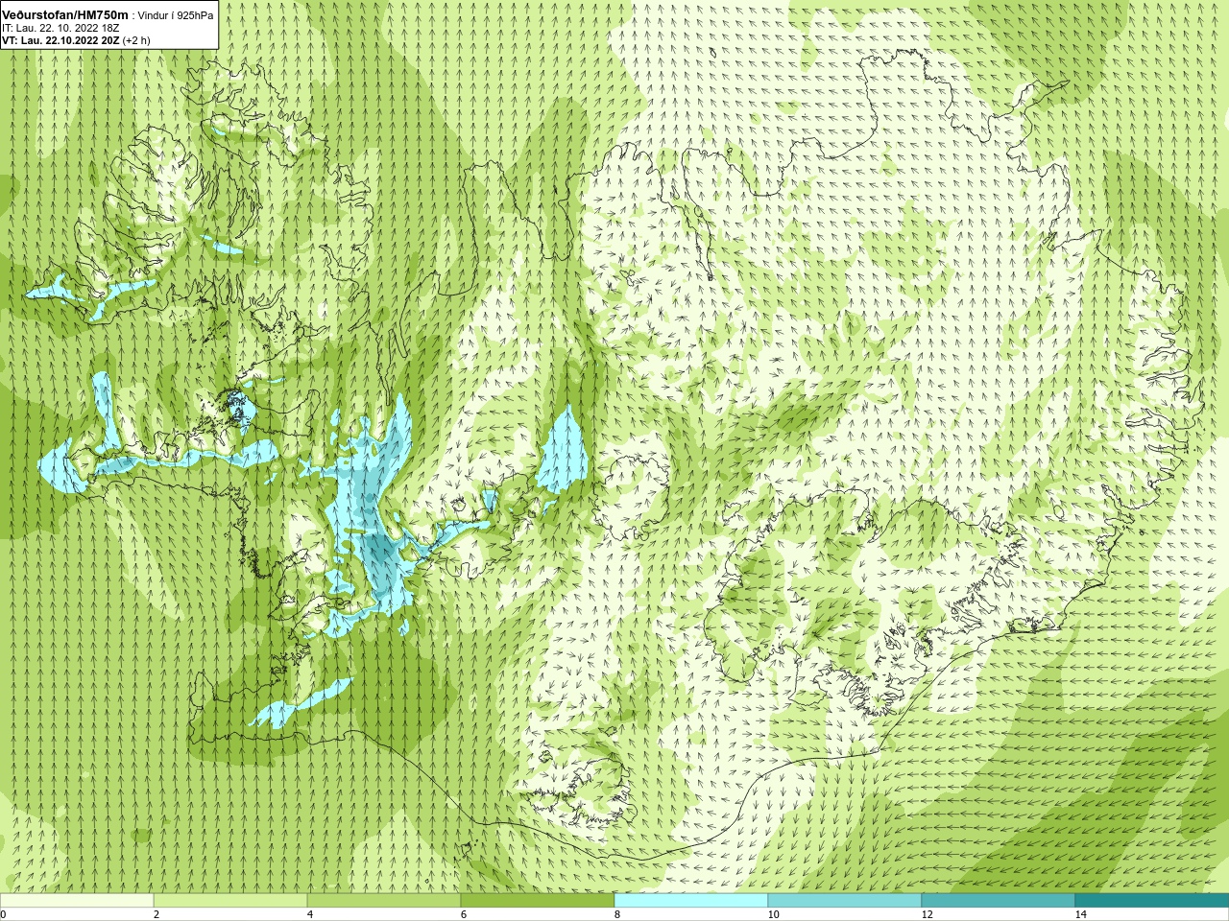Click the turquoise legend swatch between 10 and 12

tap(845, 901)
